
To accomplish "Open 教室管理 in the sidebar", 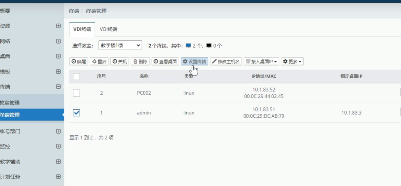I will [x=10, y=103].
